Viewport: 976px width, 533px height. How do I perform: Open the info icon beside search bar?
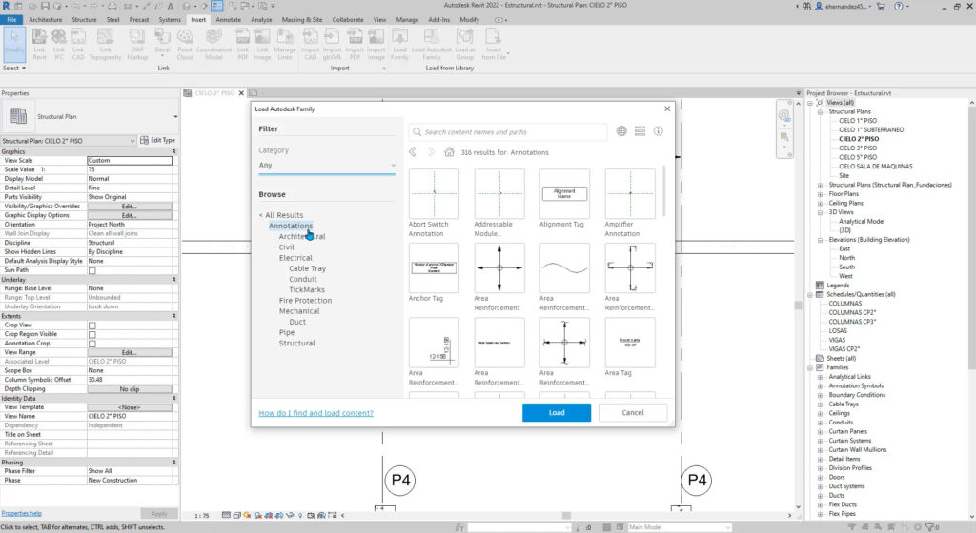click(x=658, y=131)
